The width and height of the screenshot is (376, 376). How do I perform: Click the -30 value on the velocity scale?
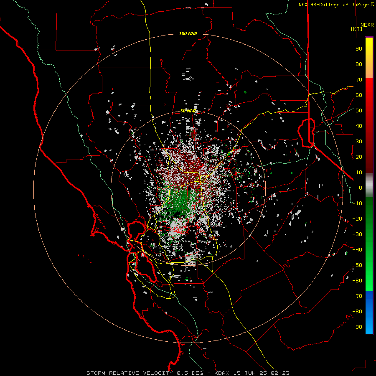357,234
